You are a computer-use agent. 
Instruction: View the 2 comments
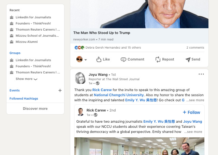pyautogui.click(x=195, y=48)
